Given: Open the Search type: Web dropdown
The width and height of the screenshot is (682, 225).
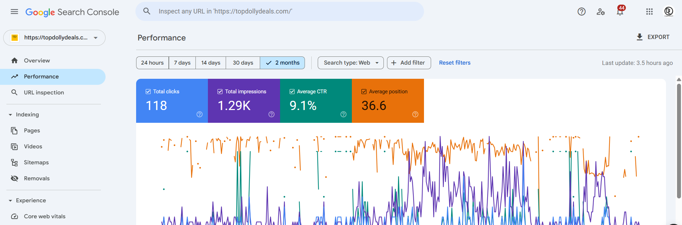Looking at the screenshot, I should click(350, 63).
